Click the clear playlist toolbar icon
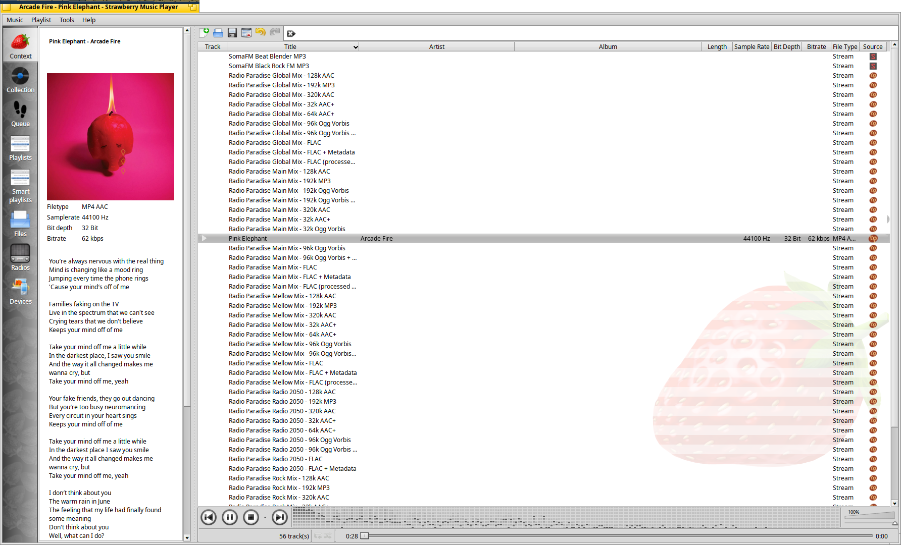 (x=246, y=33)
